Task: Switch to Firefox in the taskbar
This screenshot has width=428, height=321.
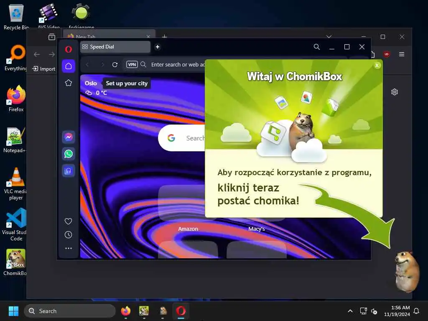Action: pyautogui.click(x=125, y=311)
